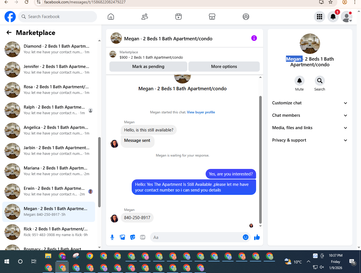Open View buyer profile link
The width and height of the screenshot is (361, 273).
click(x=201, y=112)
